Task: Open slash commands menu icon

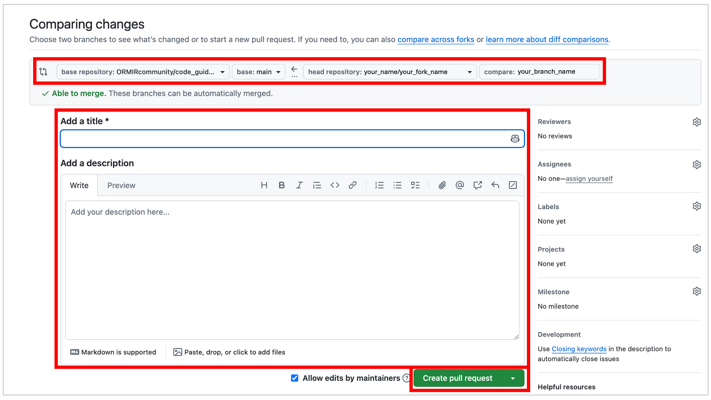Action: pos(513,185)
